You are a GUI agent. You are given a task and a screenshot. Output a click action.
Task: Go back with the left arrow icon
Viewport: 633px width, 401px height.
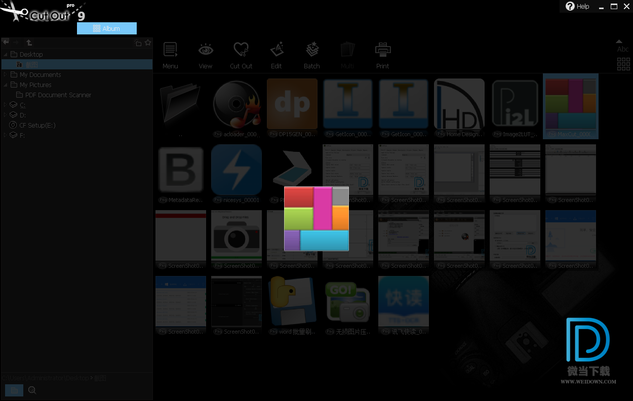tap(6, 43)
